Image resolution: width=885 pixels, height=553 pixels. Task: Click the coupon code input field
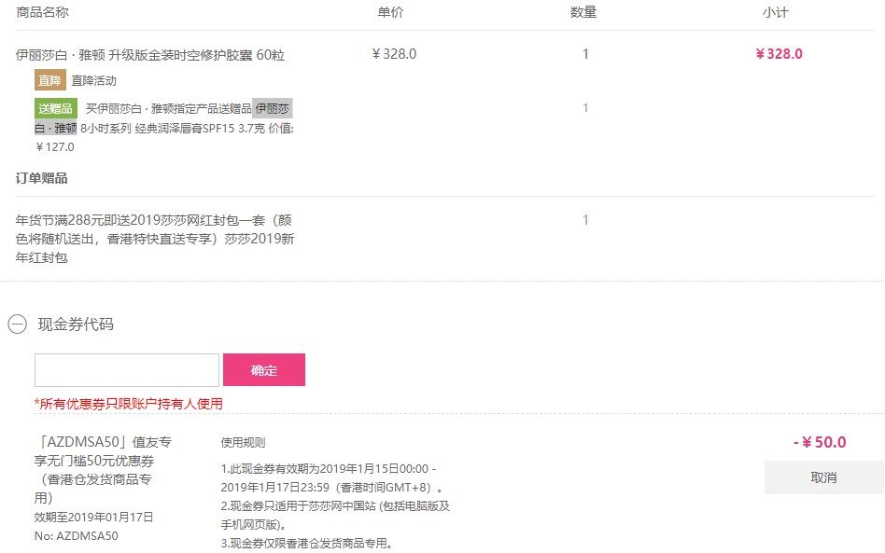pos(127,370)
